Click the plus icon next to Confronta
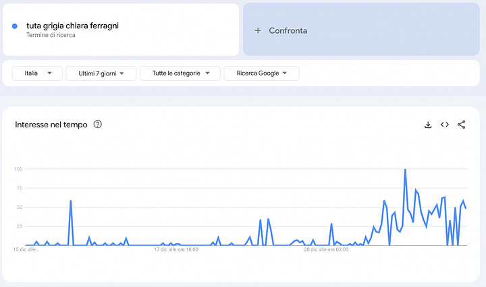 tap(258, 30)
